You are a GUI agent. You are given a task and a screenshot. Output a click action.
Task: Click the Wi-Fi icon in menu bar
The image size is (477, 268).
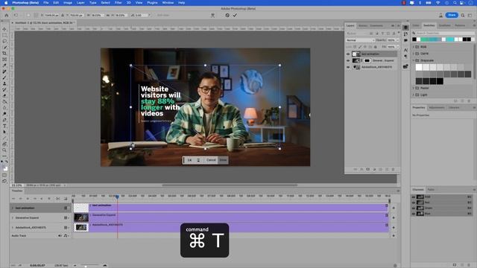click(x=437, y=3)
